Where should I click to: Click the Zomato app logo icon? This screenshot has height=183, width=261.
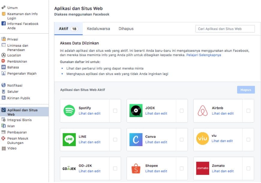[x=203, y=168]
